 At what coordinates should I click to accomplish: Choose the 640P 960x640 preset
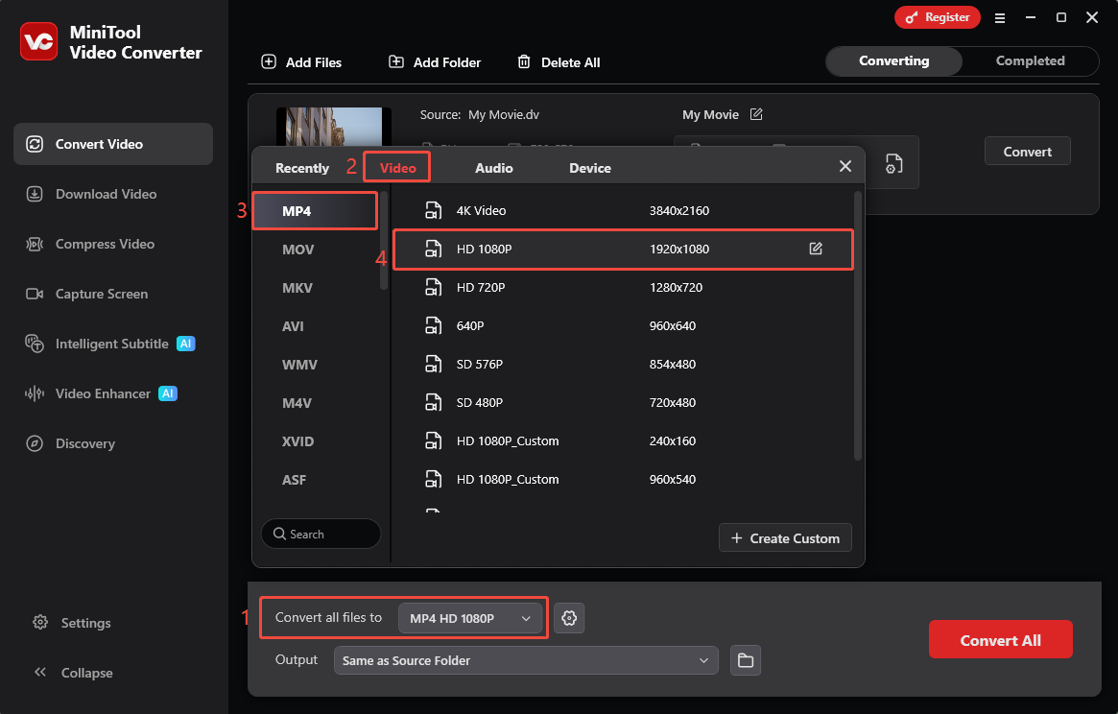[623, 326]
